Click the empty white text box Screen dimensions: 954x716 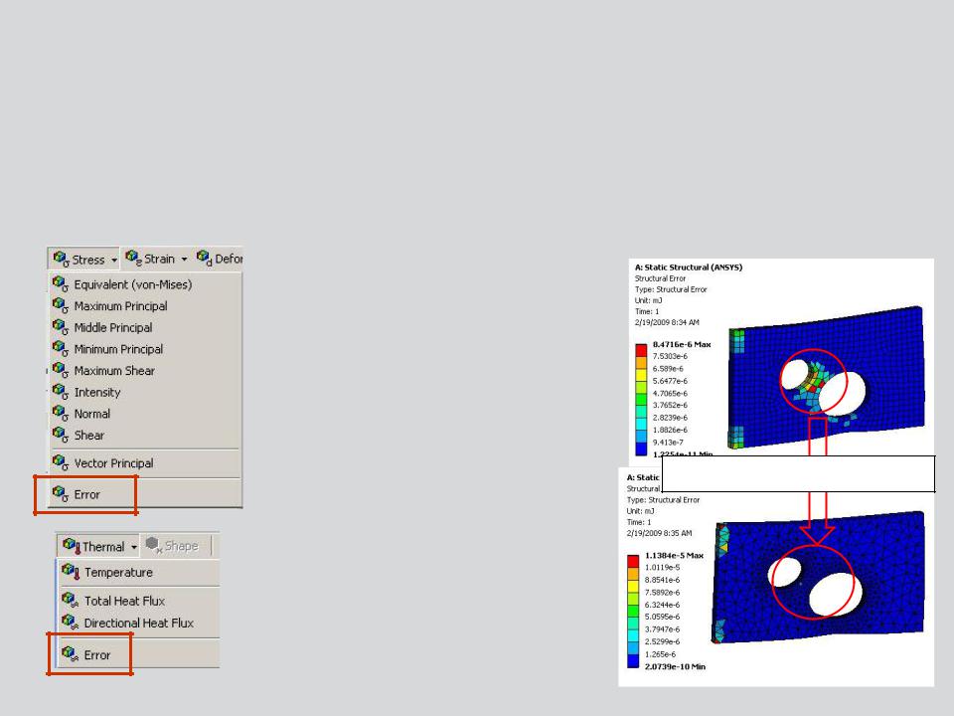coord(798,473)
